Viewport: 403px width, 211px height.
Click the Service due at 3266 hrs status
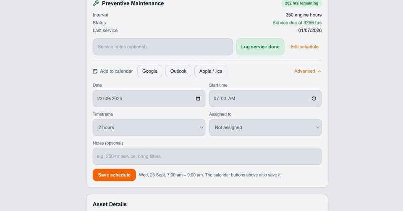point(297,23)
